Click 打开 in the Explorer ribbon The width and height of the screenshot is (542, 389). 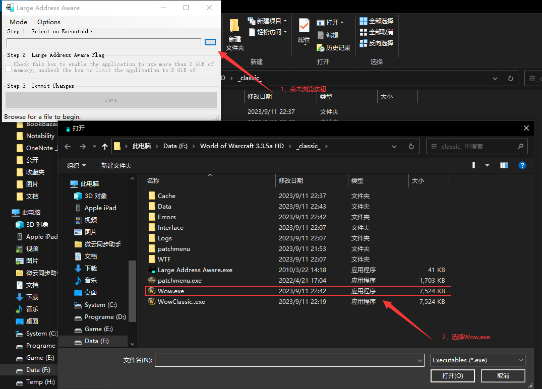330,23
